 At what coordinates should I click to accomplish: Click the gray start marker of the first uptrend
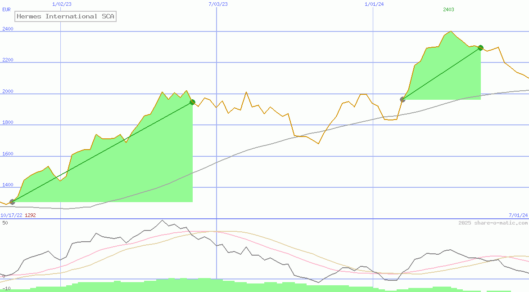12,202
